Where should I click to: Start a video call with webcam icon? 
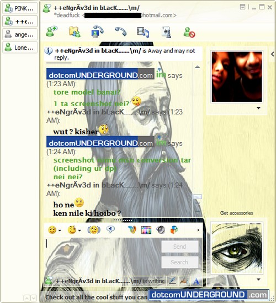coord(97,32)
